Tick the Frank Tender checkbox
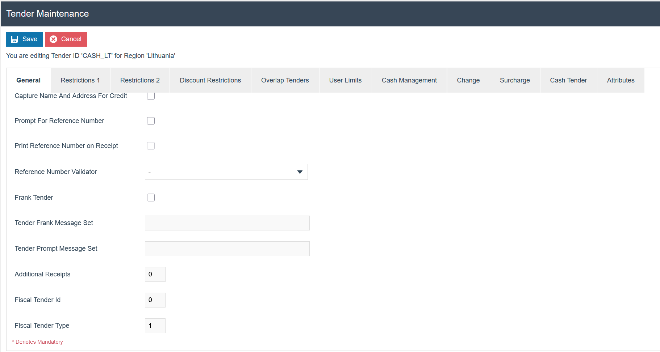This screenshot has width=660, height=352. [151, 198]
